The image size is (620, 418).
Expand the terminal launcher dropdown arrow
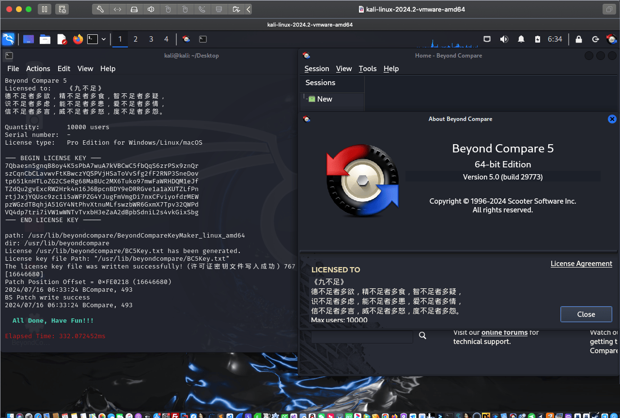point(104,39)
